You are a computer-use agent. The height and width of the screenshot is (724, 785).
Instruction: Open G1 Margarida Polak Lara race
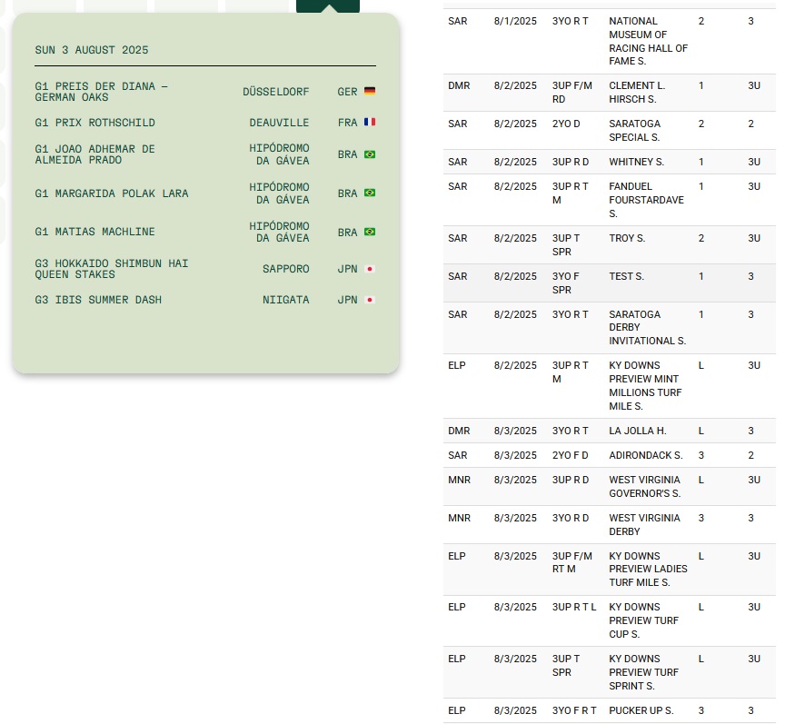[x=112, y=193]
